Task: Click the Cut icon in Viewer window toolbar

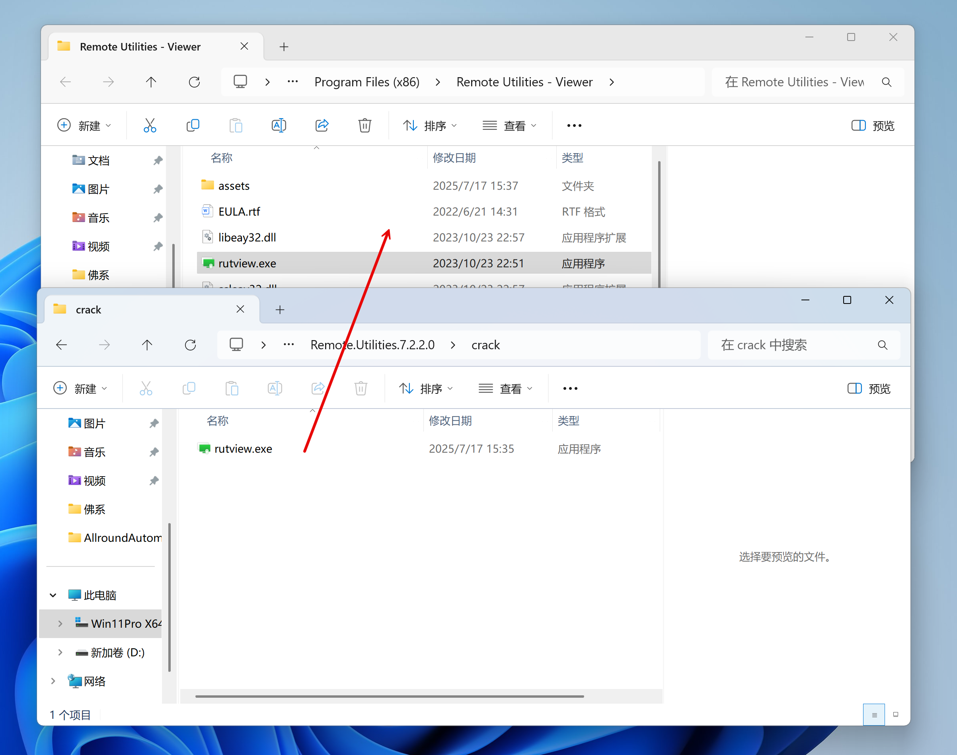Action: pos(150,126)
